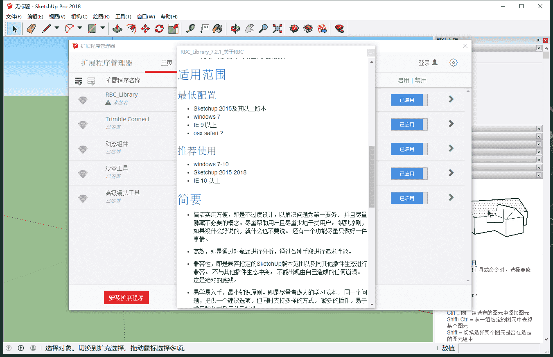Screen dimensions: 553x357
Task: Select the Arc tool
Action: (69, 29)
